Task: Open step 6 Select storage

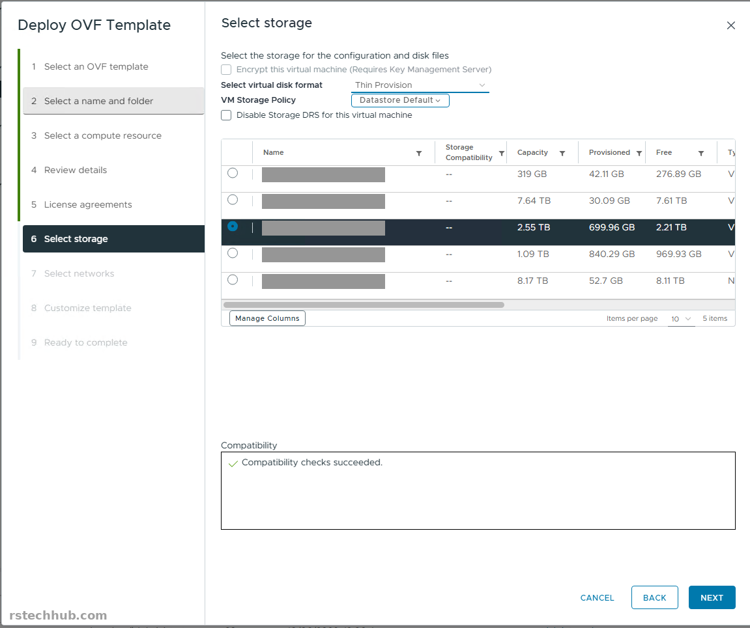Action: tap(113, 239)
